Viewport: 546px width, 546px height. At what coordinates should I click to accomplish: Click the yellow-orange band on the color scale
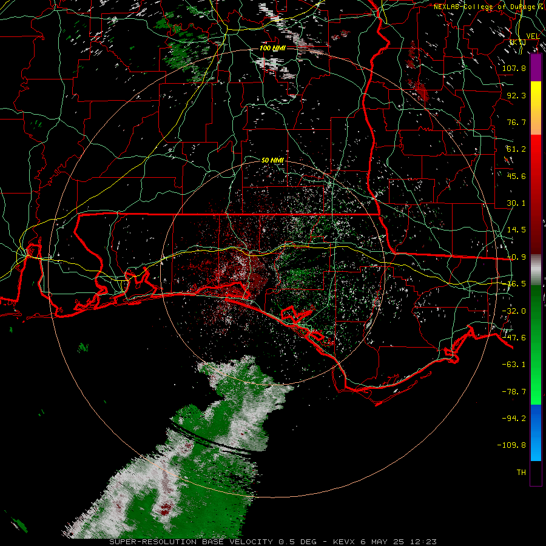tap(536, 108)
